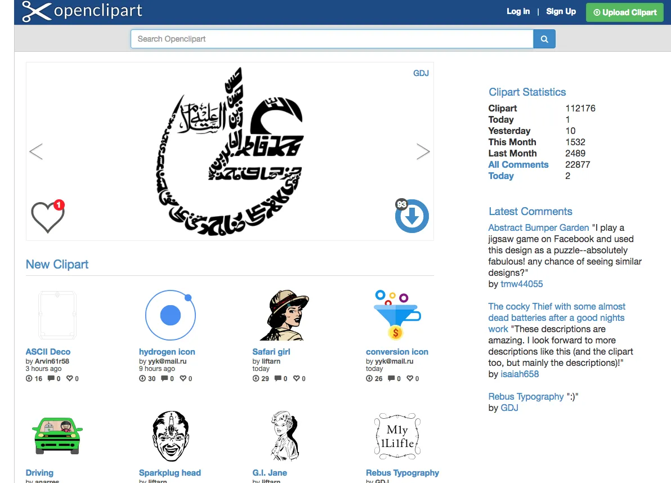Open the All Comments statistics link
671x483 pixels.
518,165
